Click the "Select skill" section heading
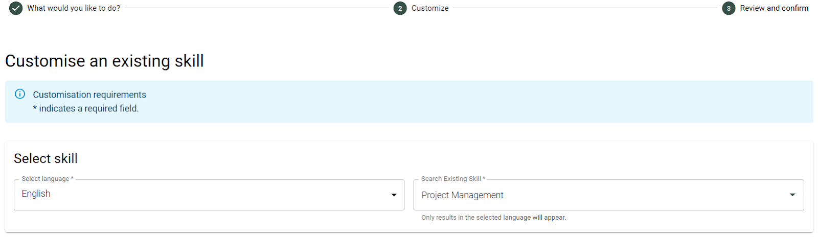The image size is (818, 237). coord(46,158)
